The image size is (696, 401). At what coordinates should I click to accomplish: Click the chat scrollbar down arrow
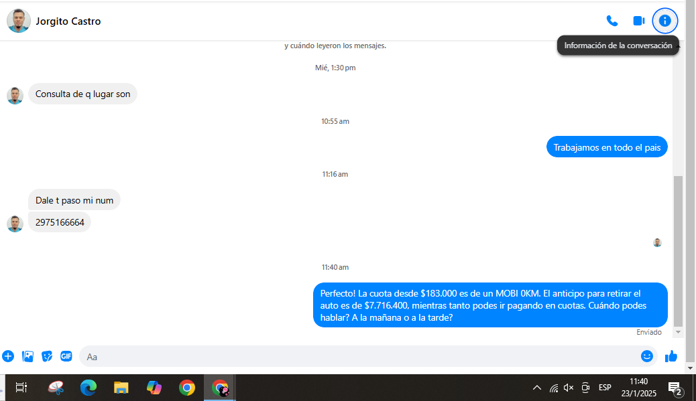tap(678, 332)
